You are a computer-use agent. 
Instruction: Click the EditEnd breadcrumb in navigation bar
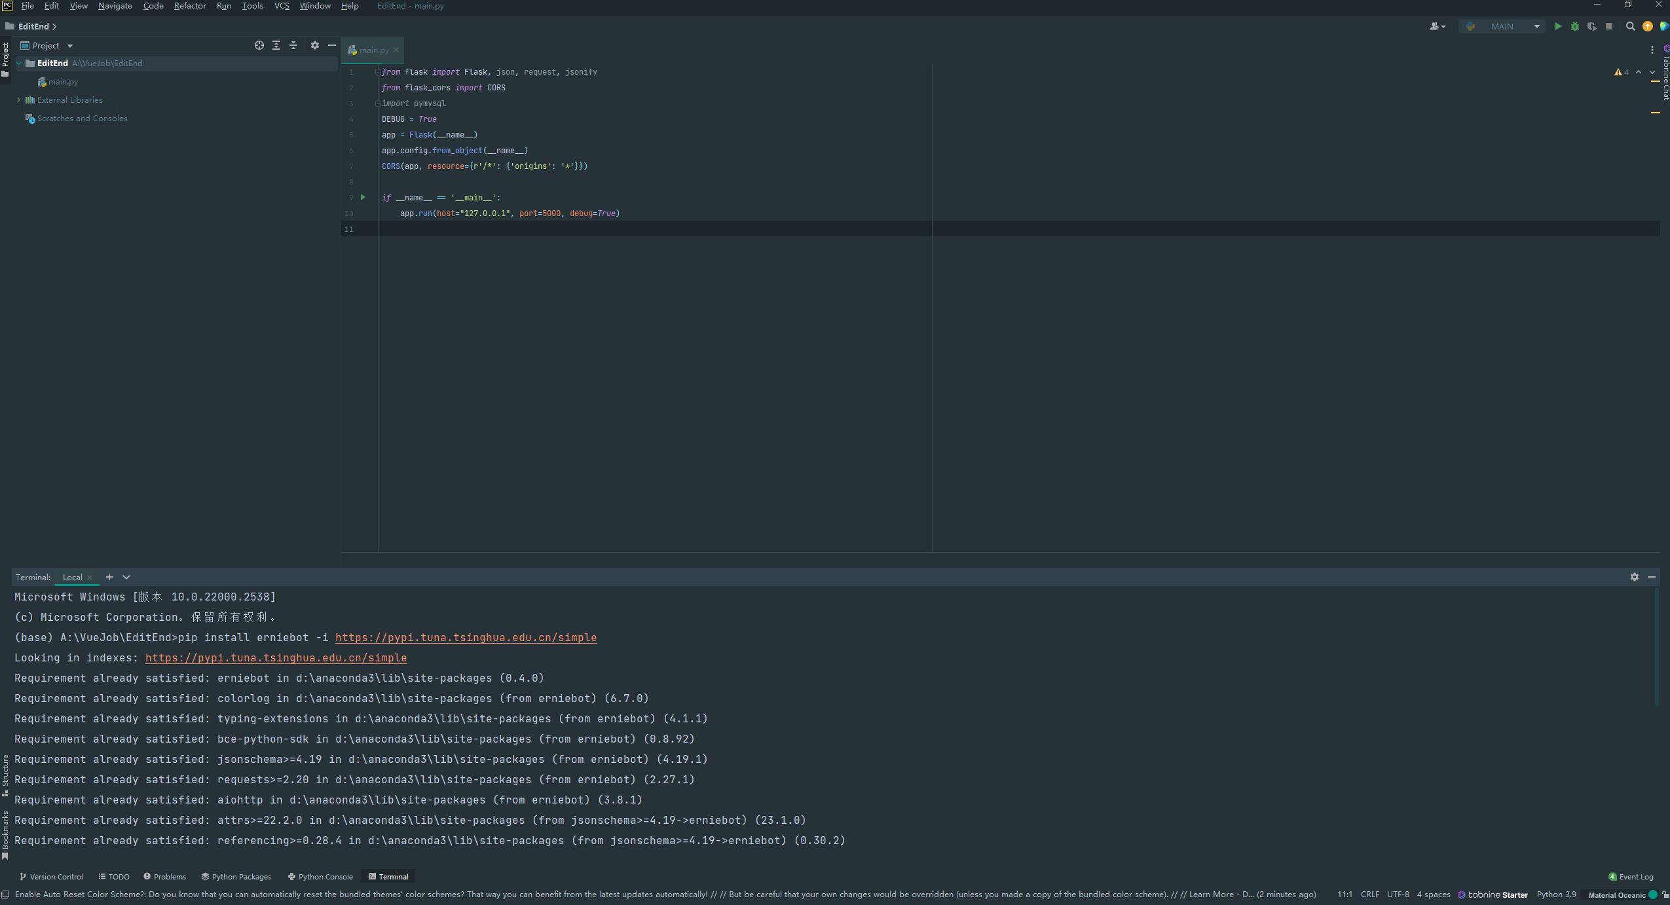[33, 26]
